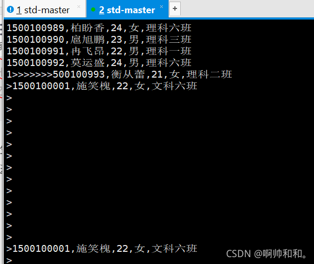
Task: Click the record line starting 1500100990
Action: coord(99,40)
